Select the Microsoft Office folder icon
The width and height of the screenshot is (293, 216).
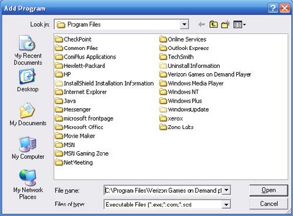[59, 127]
